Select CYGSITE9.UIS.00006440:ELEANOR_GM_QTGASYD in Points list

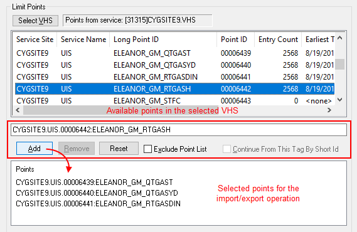97,193
